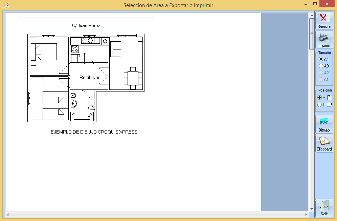Click the vertical scrollbar thumb
Image resolution: width=337 pixels, height=221 pixels.
[x=311, y=34]
